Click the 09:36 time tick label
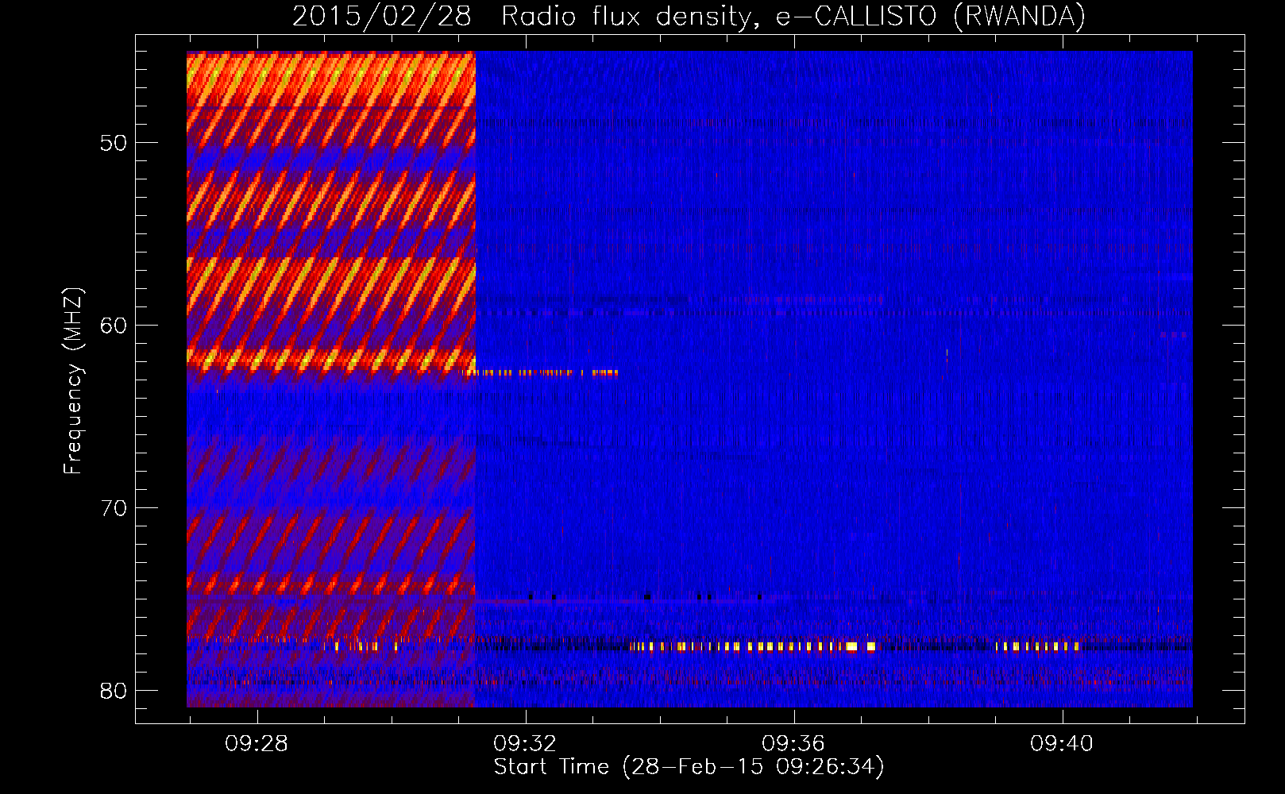This screenshot has width=1285, height=794. (x=793, y=744)
